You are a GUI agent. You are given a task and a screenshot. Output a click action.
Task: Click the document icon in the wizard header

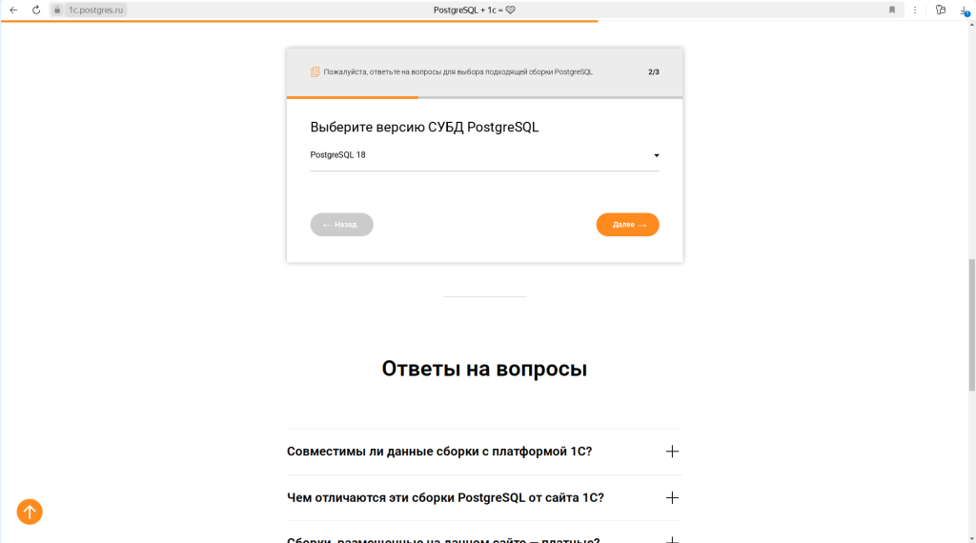[x=315, y=71]
